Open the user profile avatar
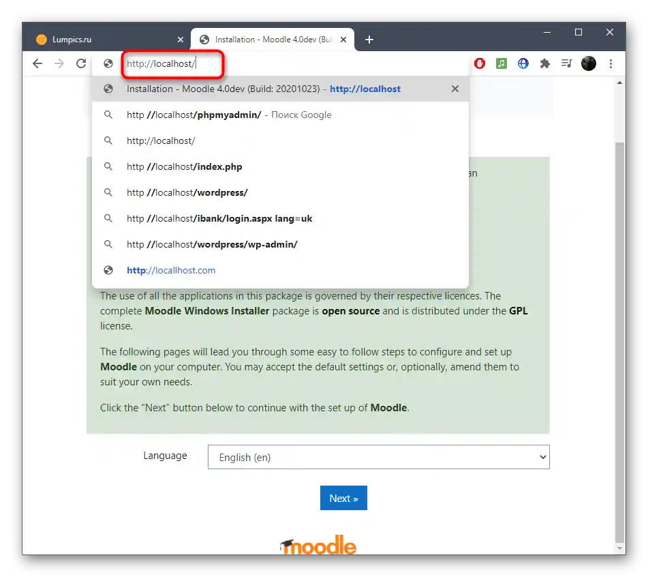This screenshot has height=577, width=648. (589, 63)
